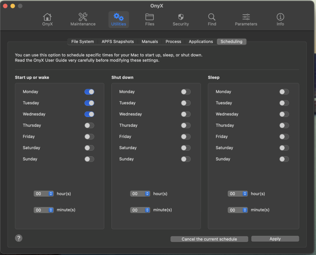Open the Info section
This screenshot has height=255, width=316.
tap(280, 19)
